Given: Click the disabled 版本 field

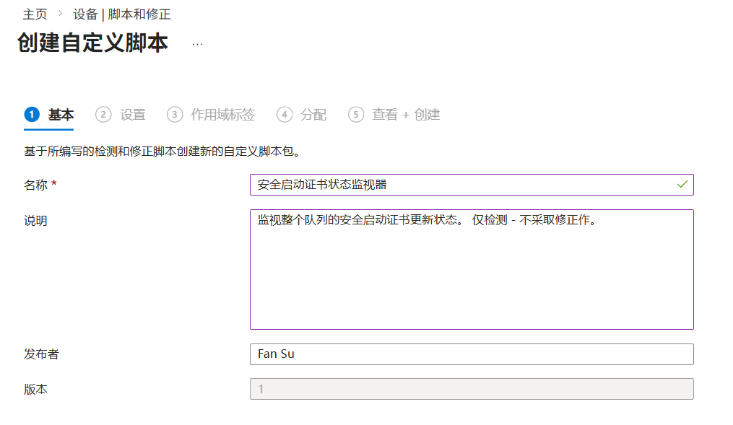Looking at the screenshot, I should (471, 389).
